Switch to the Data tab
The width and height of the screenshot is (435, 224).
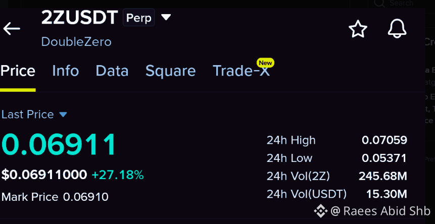coord(112,71)
